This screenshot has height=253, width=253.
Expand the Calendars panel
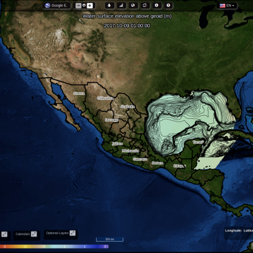pyautogui.click(x=34, y=234)
